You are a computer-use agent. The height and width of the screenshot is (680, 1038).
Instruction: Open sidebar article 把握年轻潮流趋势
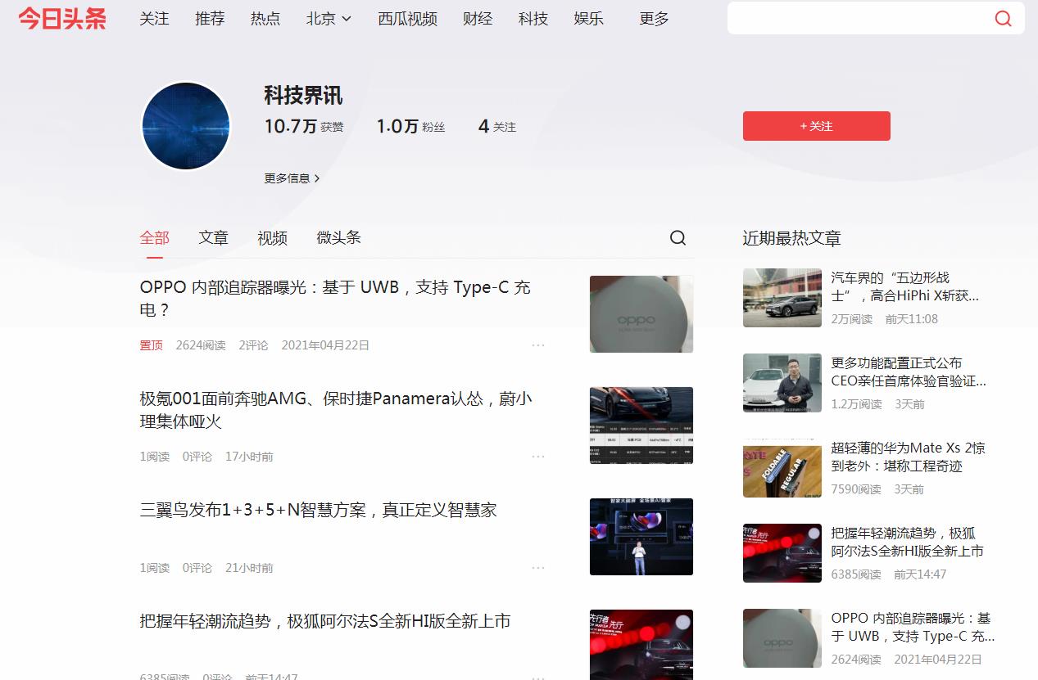point(908,542)
